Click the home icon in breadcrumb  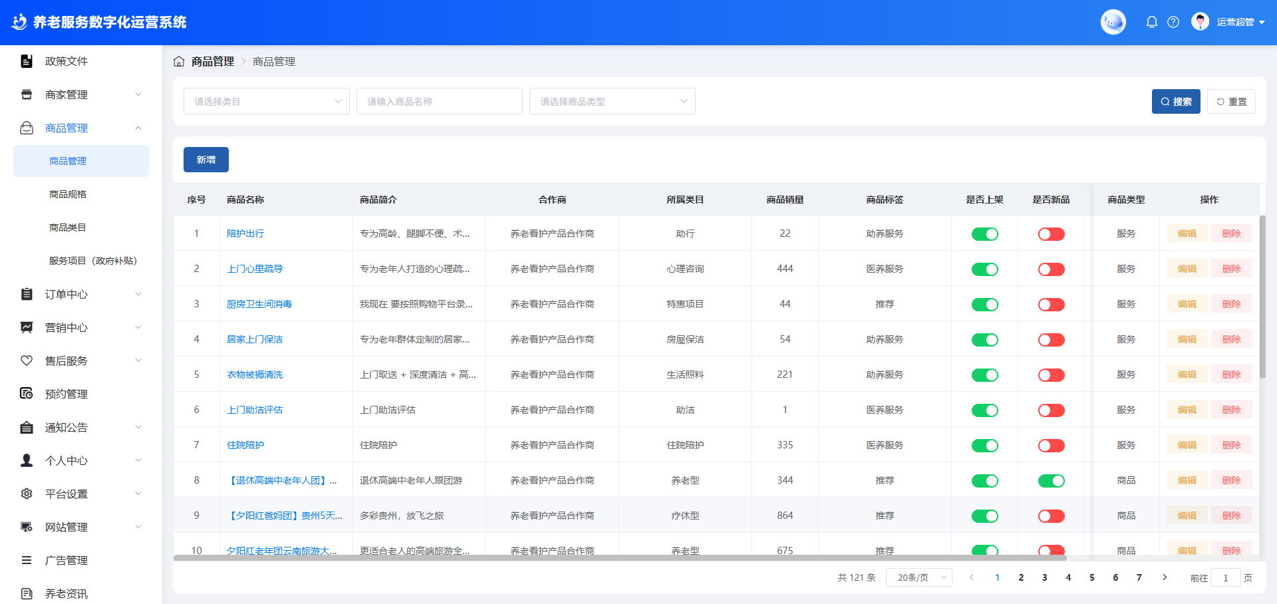coord(179,61)
